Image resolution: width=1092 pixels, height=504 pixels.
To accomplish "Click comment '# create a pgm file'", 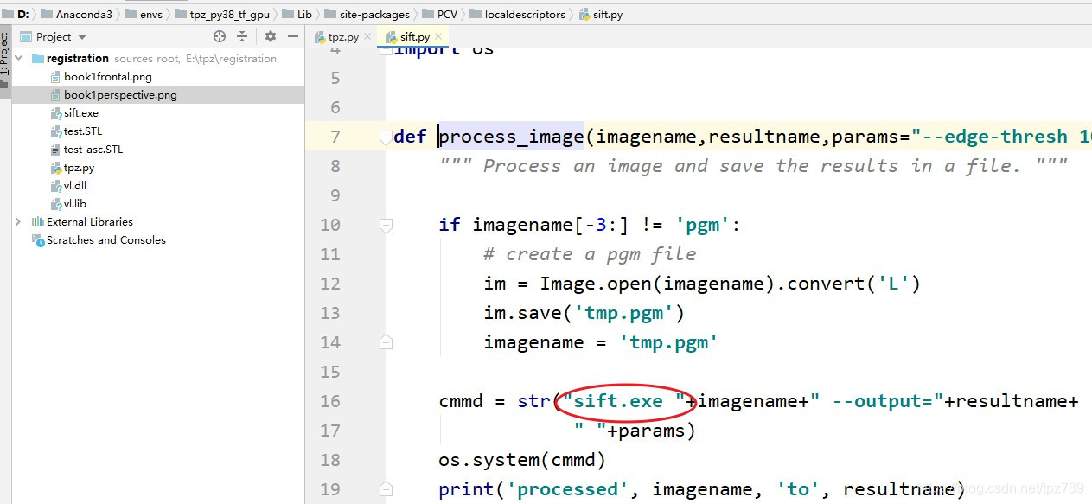I will (590, 254).
